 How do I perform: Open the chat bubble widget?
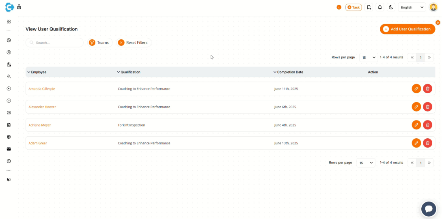(x=428, y=209)
